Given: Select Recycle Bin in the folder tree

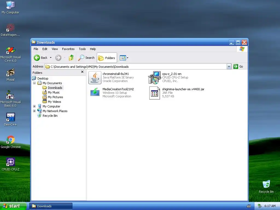Looking at the screenshot, I should click(50, 116).
